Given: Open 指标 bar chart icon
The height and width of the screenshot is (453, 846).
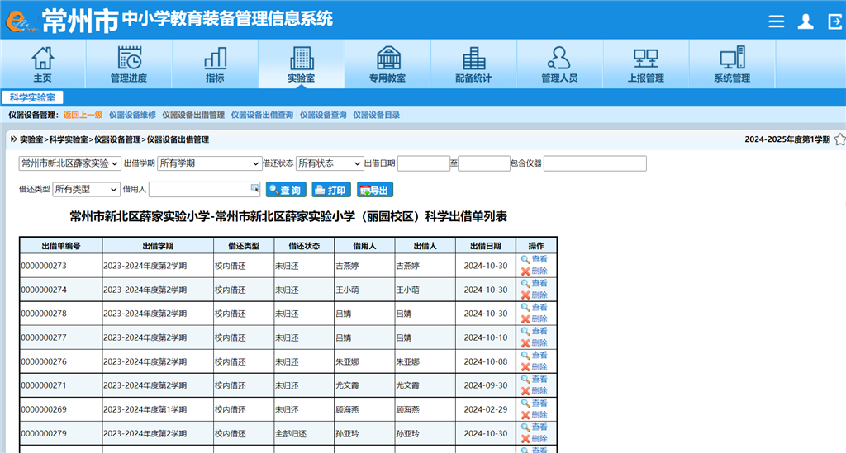Looking at the screenshot, I should click(216, 59).
